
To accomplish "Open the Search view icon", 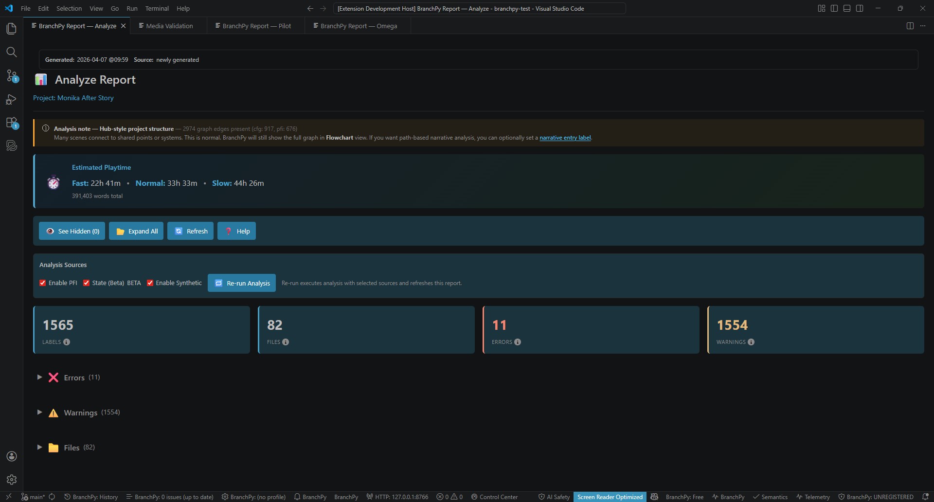I will [11, 52].
